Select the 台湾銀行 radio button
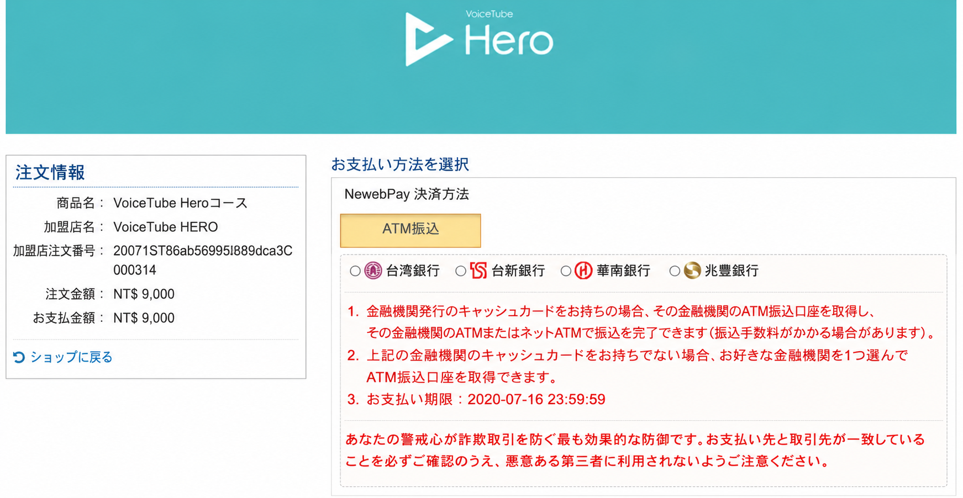 pyautogui.click(x=355, y=271)
